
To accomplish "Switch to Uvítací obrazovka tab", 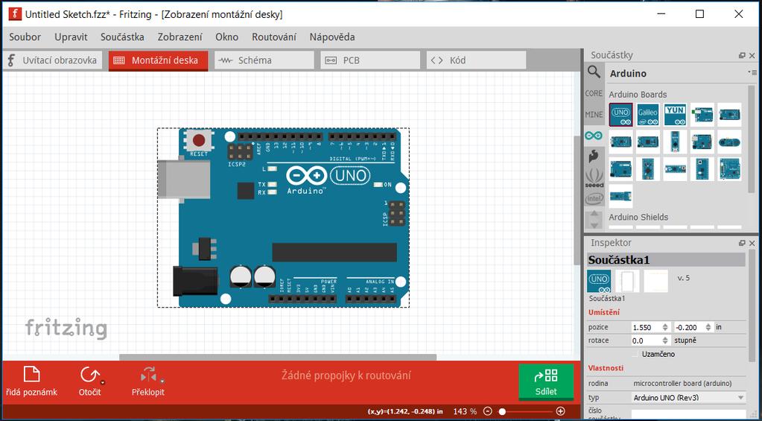I will pos(52,61).
